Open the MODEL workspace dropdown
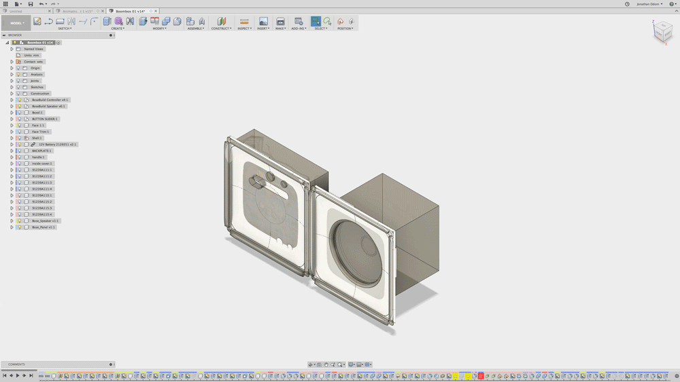 (16, 23)
